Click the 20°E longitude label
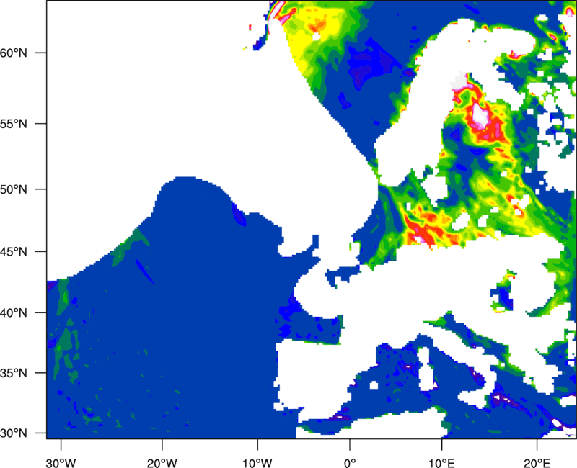577x468 pixels. [x=537, y=463]
